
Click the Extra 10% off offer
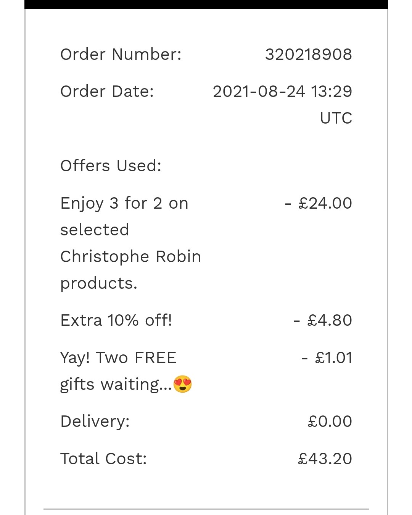tap(116, 320)
